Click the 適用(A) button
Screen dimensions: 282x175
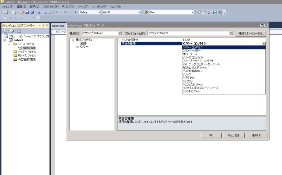pyautogui.click(x=257, y=135)
